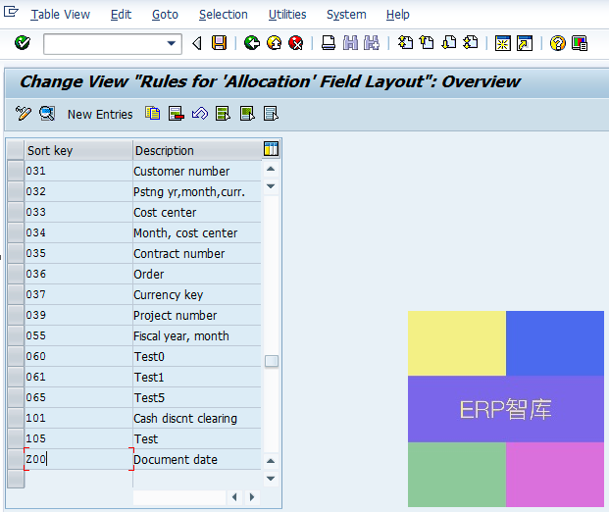Go to next page icon

pyautogui.click(x=449, y=43)
